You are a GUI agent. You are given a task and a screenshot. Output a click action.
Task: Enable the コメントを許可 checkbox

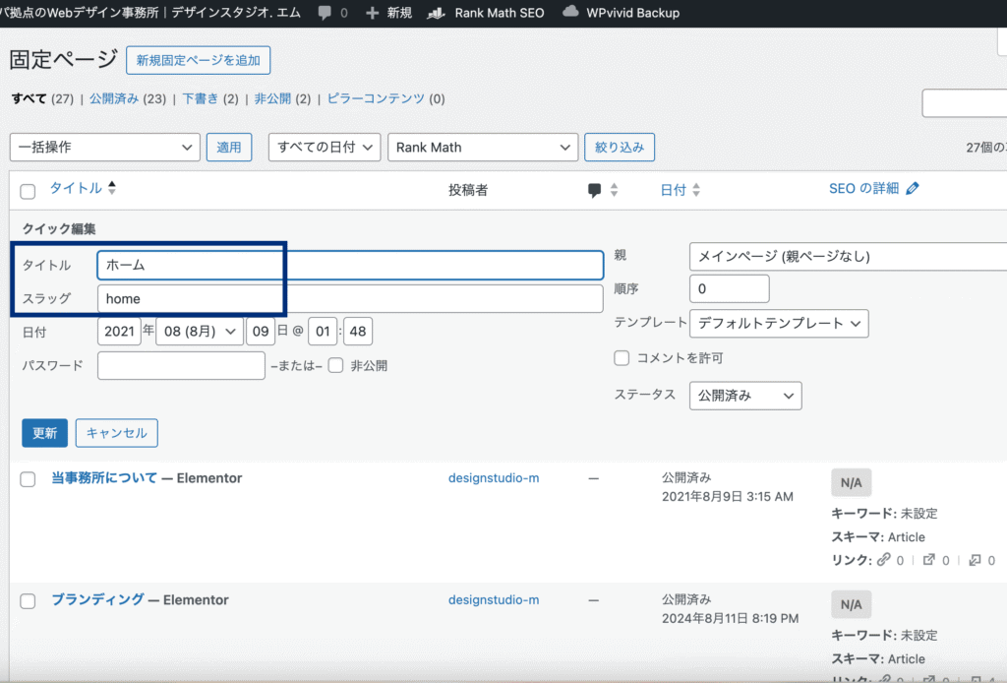(622, 358)
